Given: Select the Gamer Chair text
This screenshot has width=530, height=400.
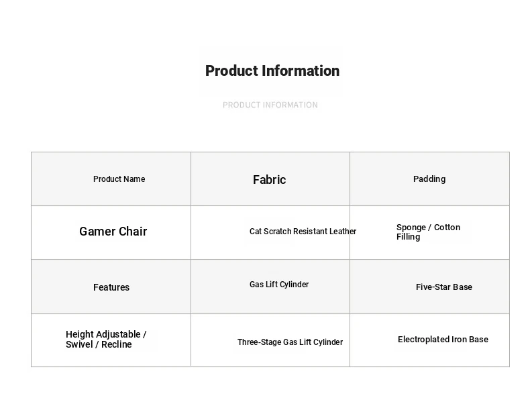Looking at the screenshot, I should (x=113, y=232).
